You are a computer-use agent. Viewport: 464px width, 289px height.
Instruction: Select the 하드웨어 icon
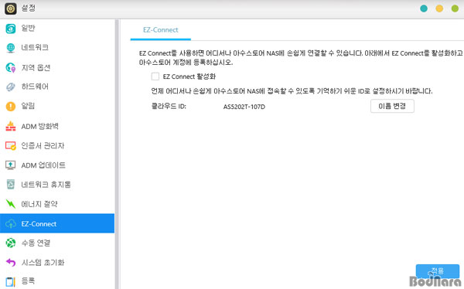pyautogui.click(x=11, y=87)
